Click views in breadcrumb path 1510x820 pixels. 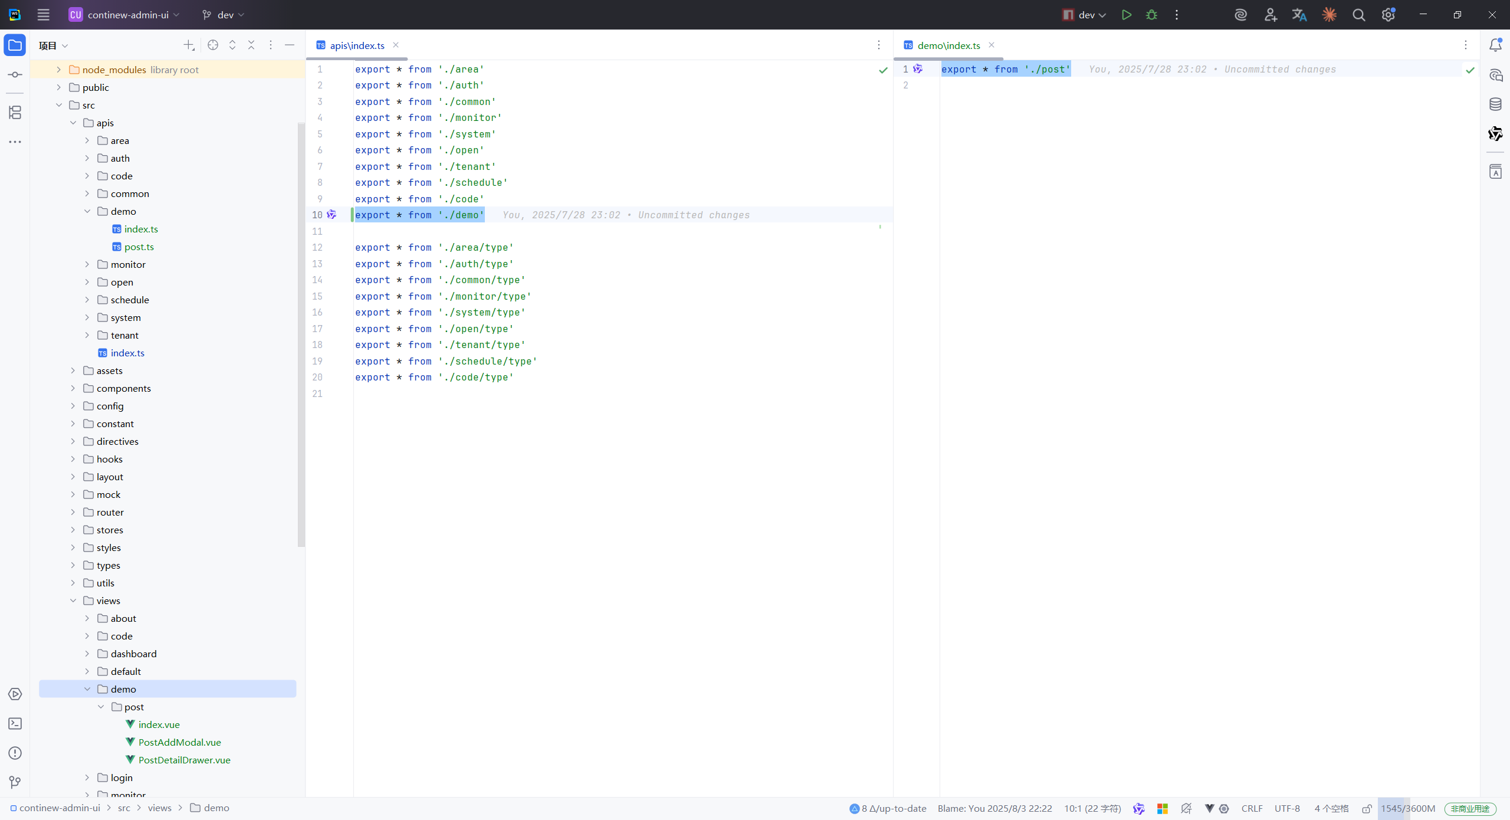(159, 808)
